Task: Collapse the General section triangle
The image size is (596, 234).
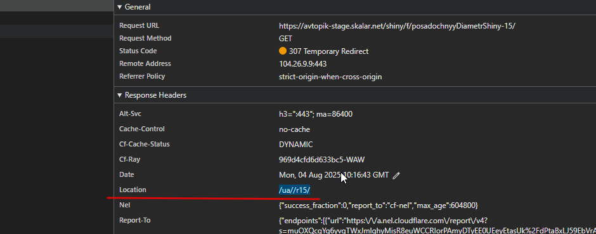Action: point(120,7)
